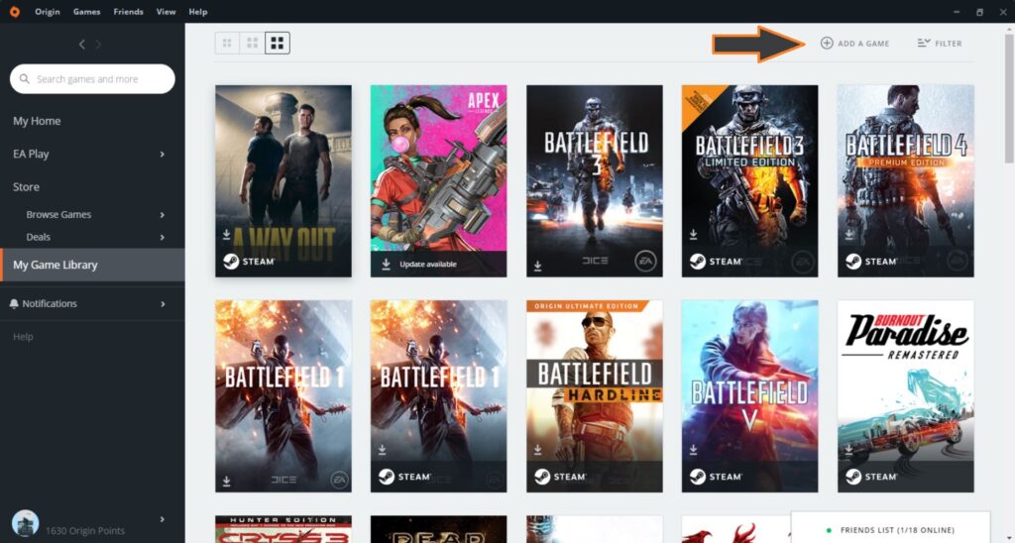The width and height of the screenshot is (1015, 543).
Task: Click the Steam logo on A Way Out tile
Action: [x=230, y=262]
